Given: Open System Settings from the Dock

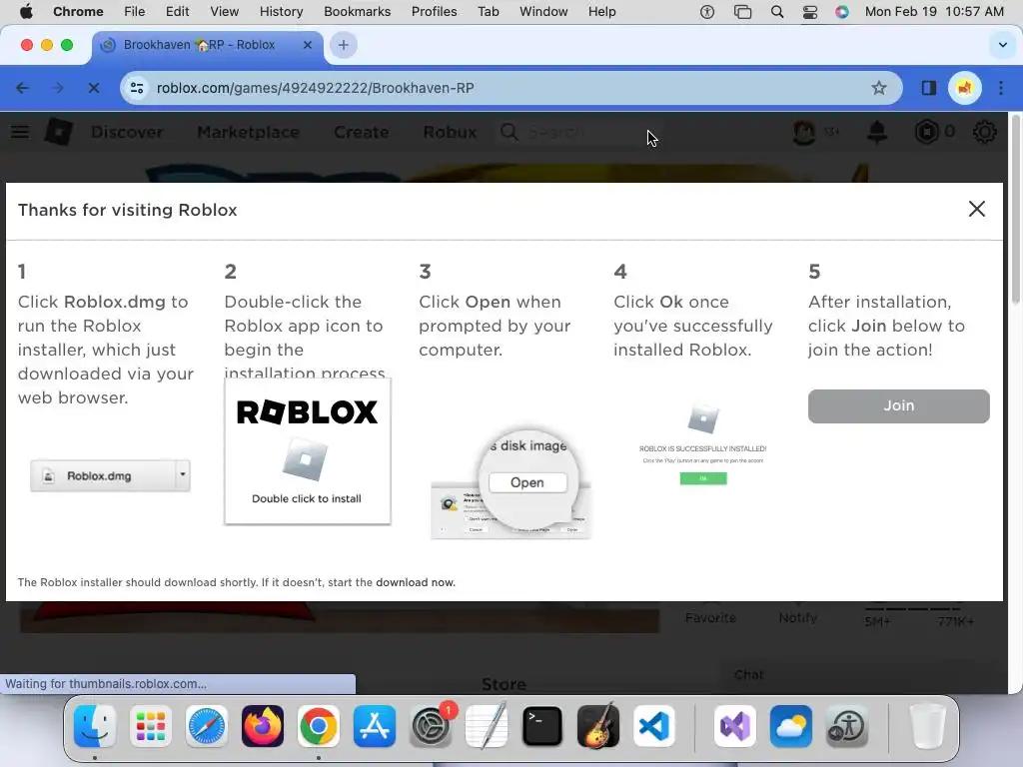Looking at the screenshot, I should point(431,726).
